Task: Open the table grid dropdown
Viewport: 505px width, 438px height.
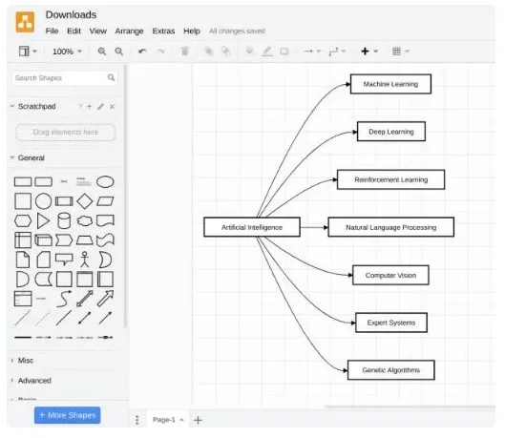Action: click(400, 52)
